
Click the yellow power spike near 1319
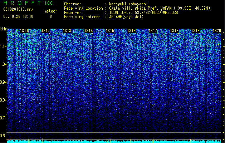point(190,141)
